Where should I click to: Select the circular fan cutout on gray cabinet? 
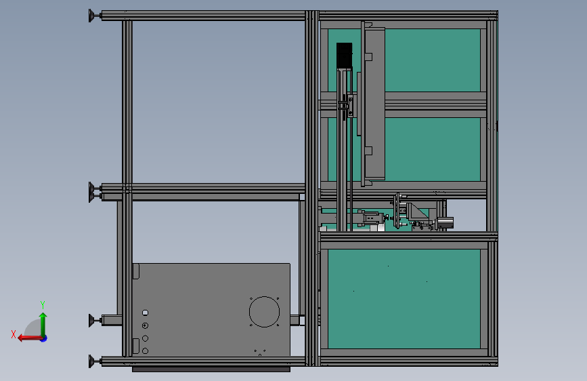[264, 312]
